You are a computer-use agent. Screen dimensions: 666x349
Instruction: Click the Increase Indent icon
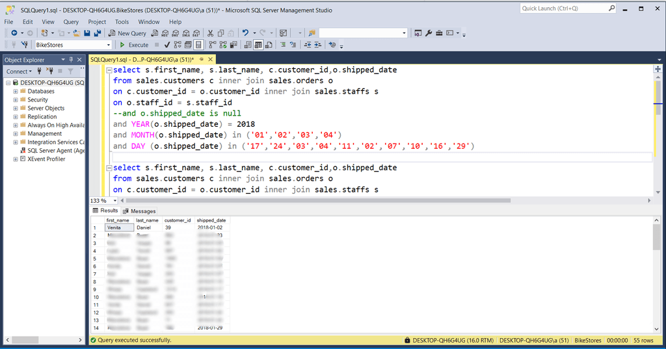[317, 45]
